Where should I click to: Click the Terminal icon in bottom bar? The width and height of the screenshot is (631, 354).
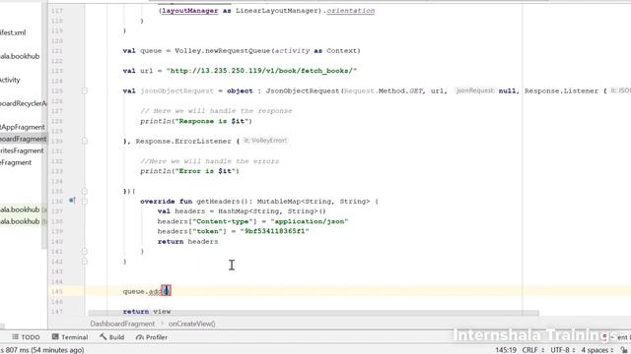coord(55,336)
